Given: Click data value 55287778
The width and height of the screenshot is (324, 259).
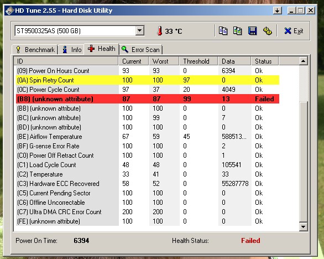Looking at the screenshot, I should 235,184.
